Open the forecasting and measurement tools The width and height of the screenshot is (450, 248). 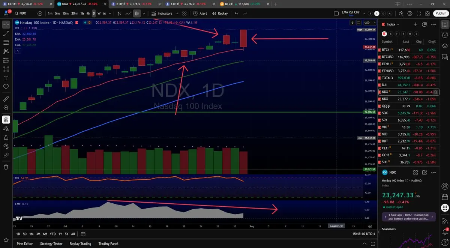6,60
